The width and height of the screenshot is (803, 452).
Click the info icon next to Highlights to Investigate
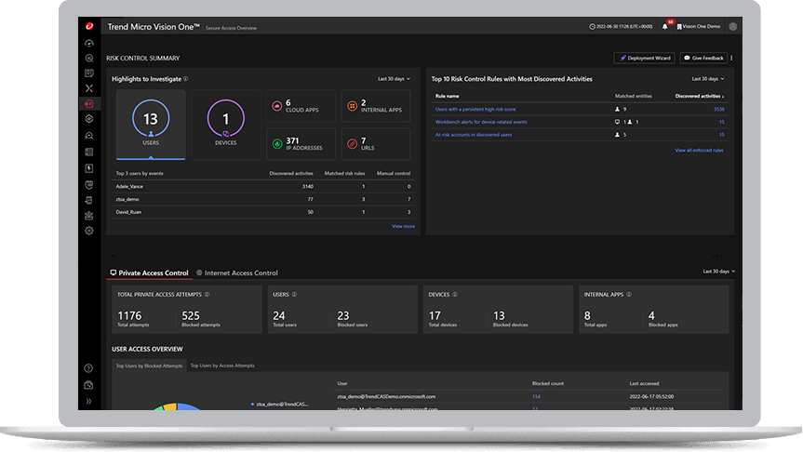click(185, 79)
